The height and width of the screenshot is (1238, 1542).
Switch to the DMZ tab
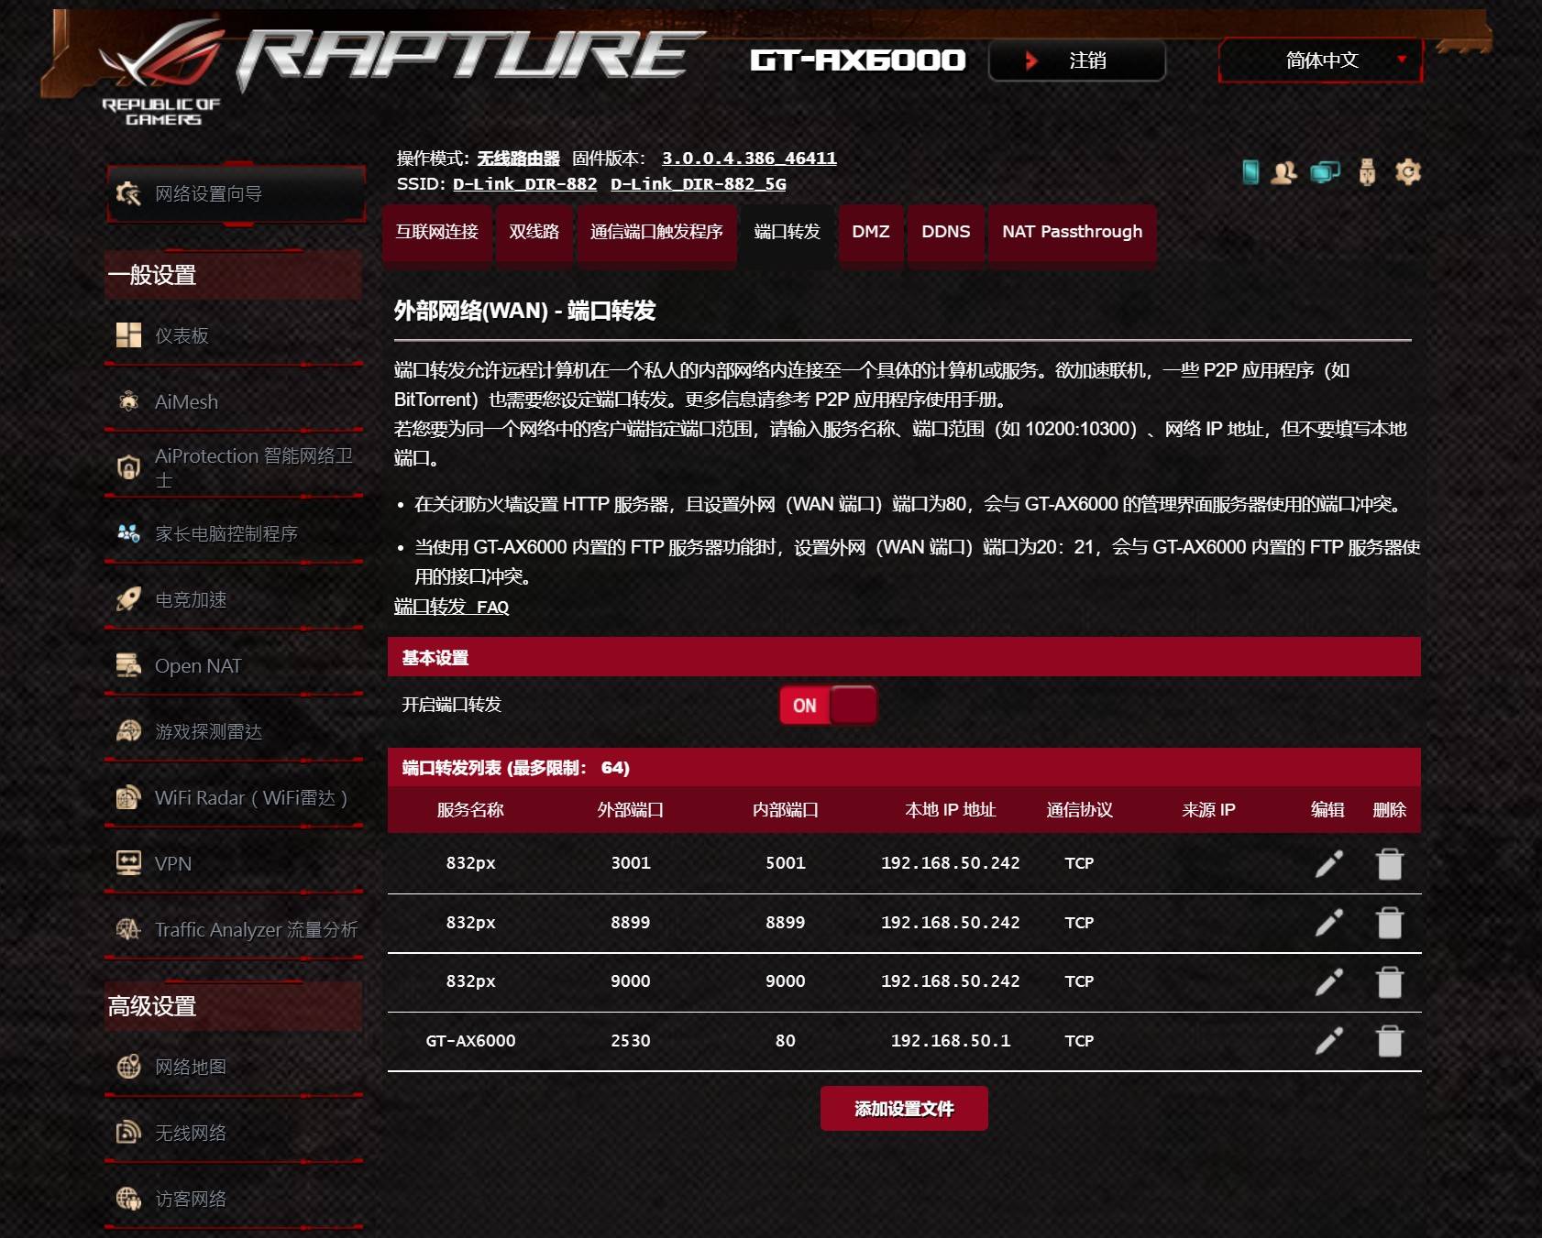(x=871, y=233)
